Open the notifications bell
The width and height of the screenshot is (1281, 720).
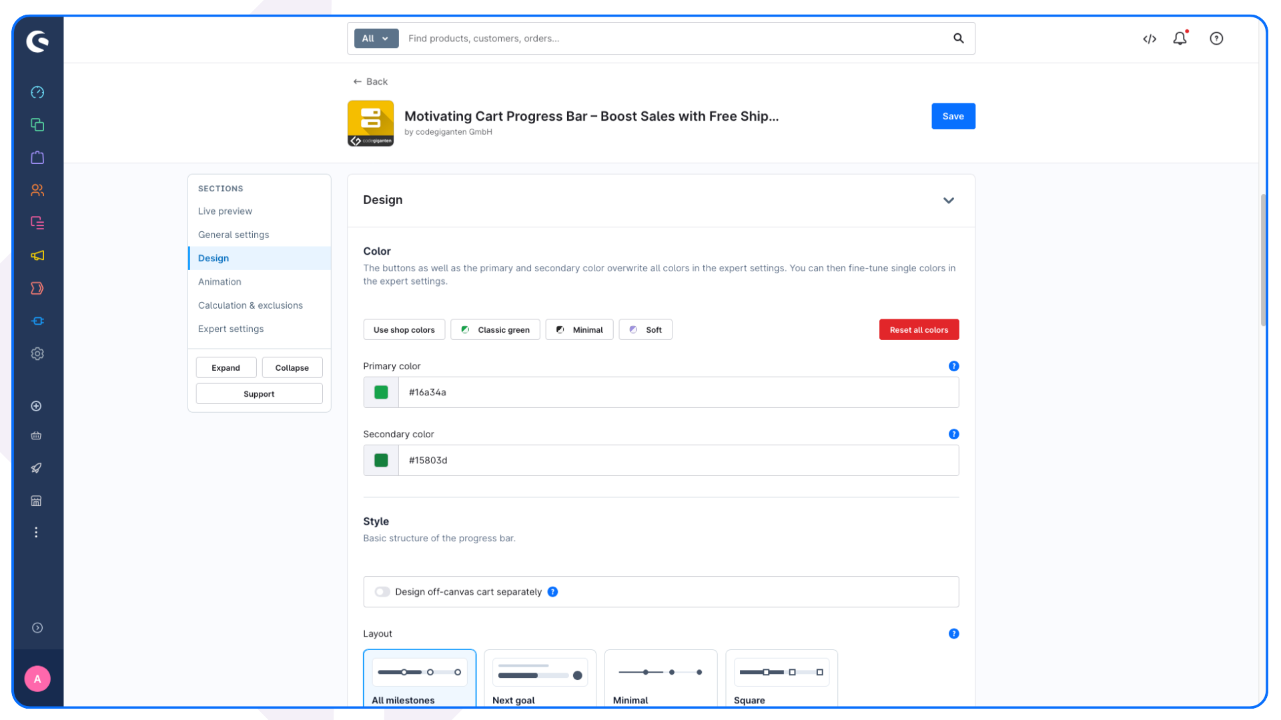[x=1180, y=39]
